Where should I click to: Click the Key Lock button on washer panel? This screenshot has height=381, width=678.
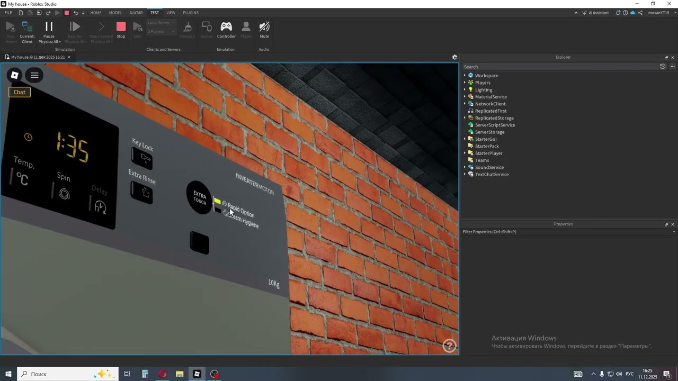(x=142, y=158)
